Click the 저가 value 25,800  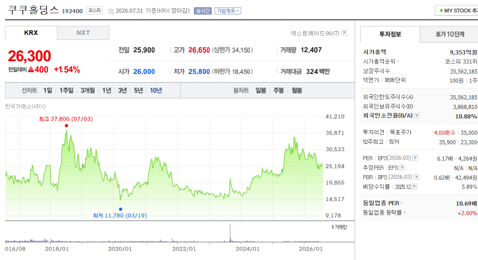(x=199, y=72)
